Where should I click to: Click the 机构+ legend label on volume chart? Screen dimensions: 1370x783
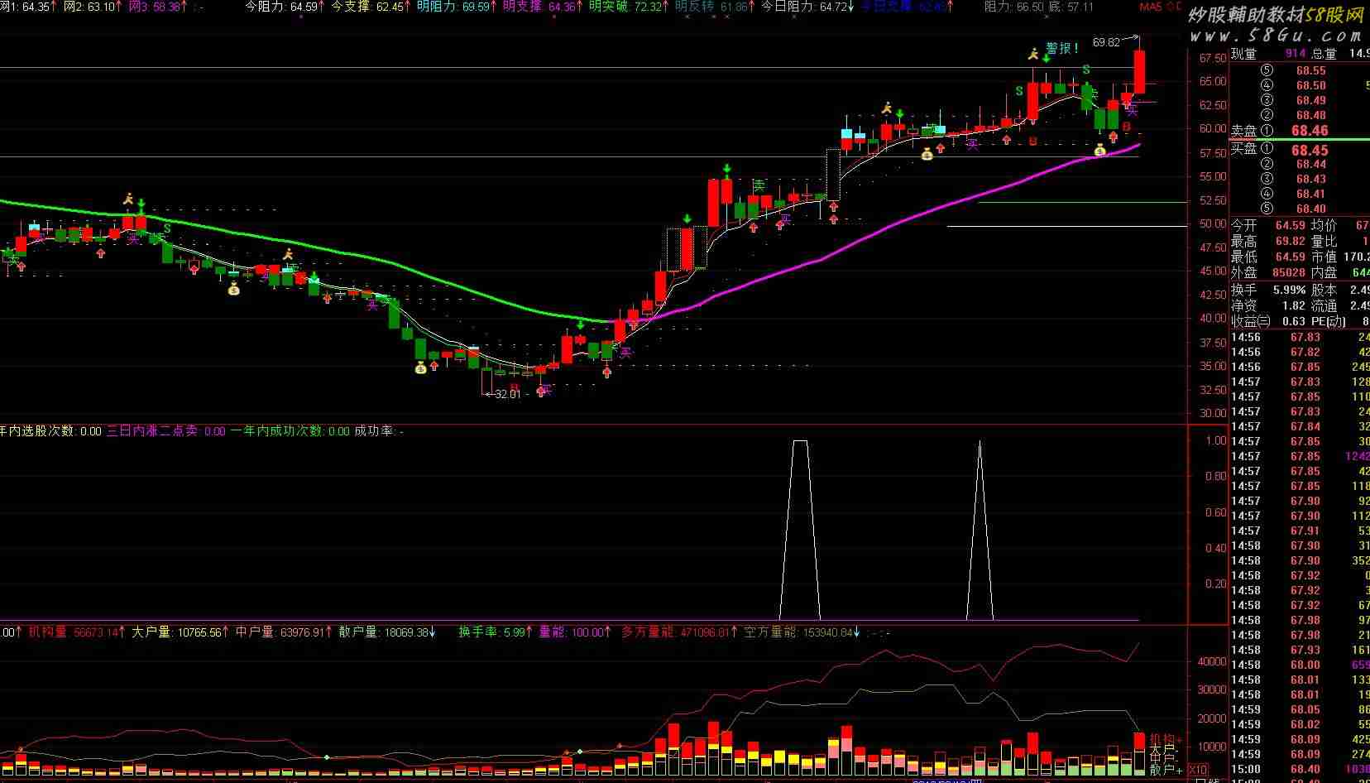(x=1166, y=739)
